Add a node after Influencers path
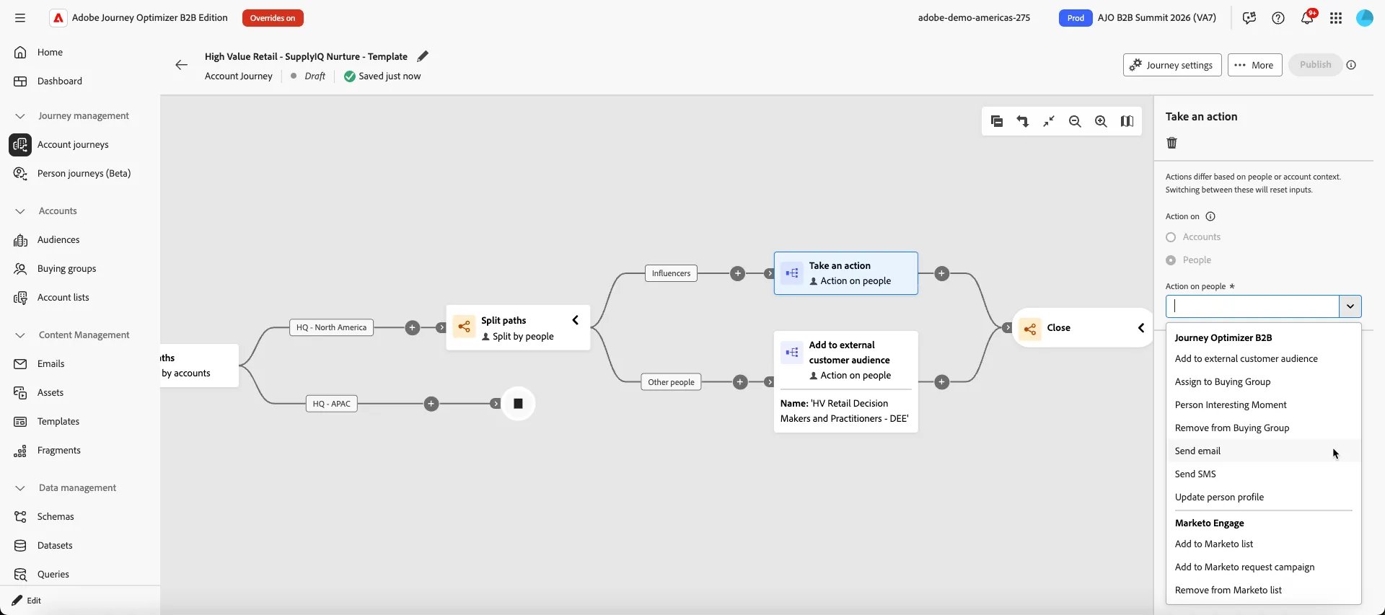1385x615 pixels. tap(737, 273)
